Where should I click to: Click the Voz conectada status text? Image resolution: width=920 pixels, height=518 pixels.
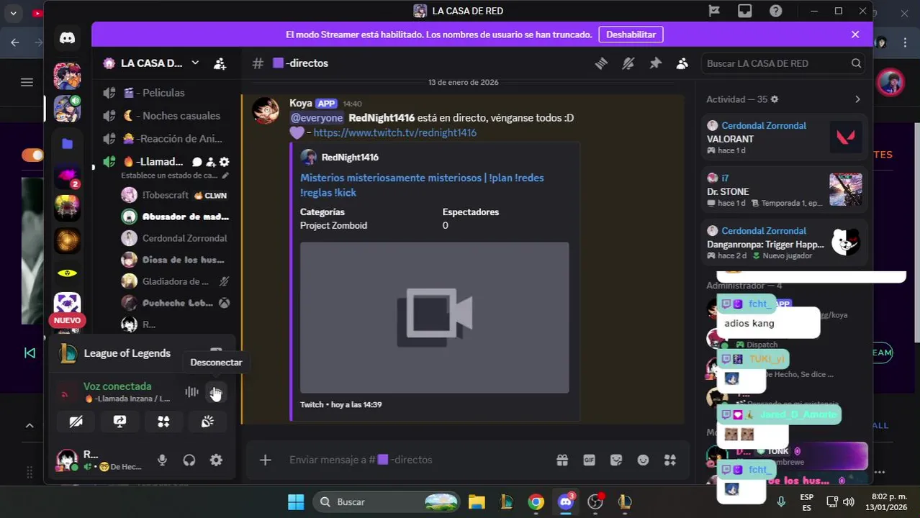tap(117, 386)
